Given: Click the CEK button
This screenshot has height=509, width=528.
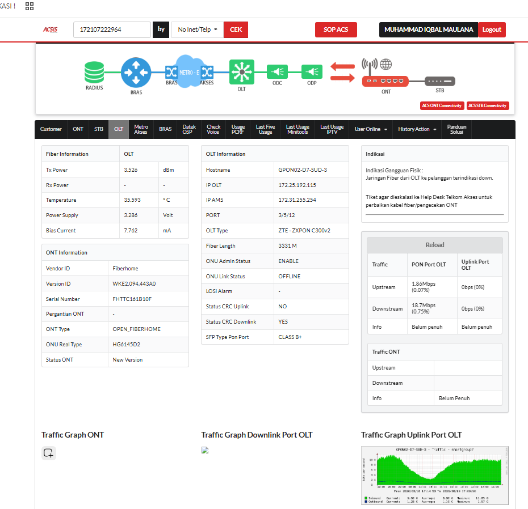Looking at the screenshot, I should click(236, 29).
